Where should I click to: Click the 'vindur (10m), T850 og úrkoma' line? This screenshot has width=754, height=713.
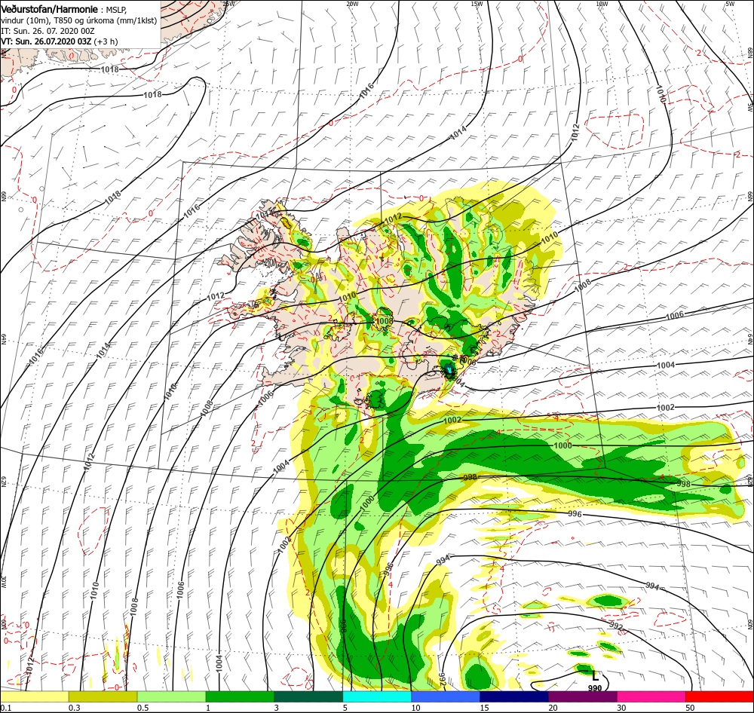coord(79,20)
